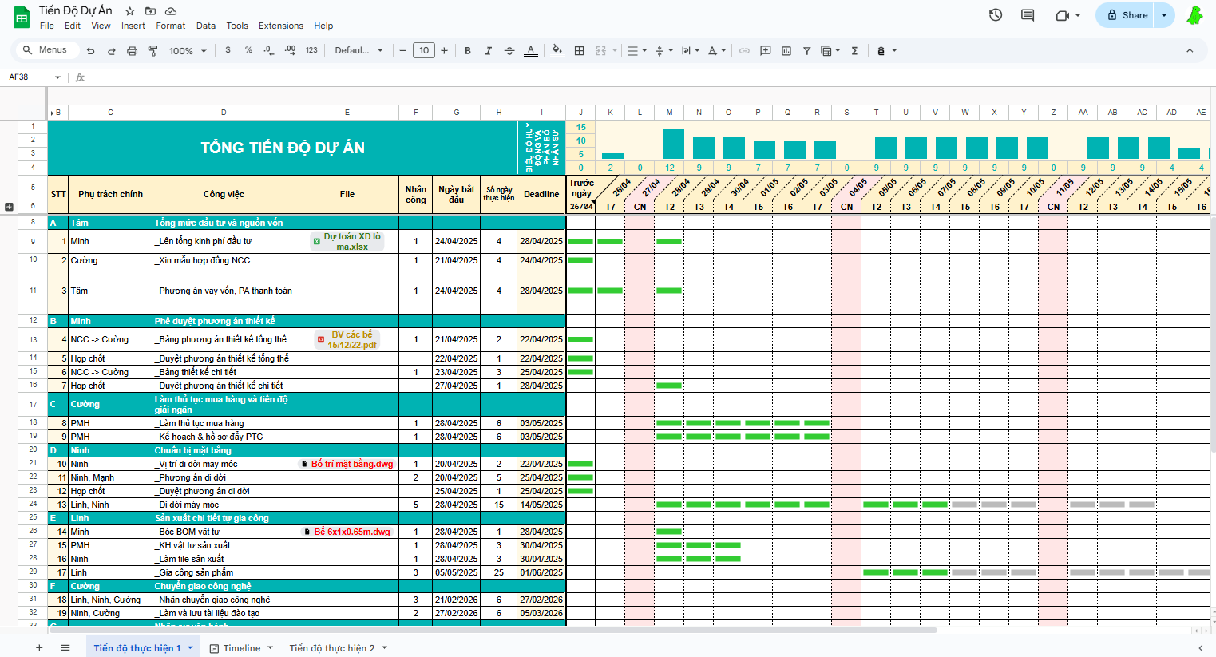Open the text color picker

(531, 50)
